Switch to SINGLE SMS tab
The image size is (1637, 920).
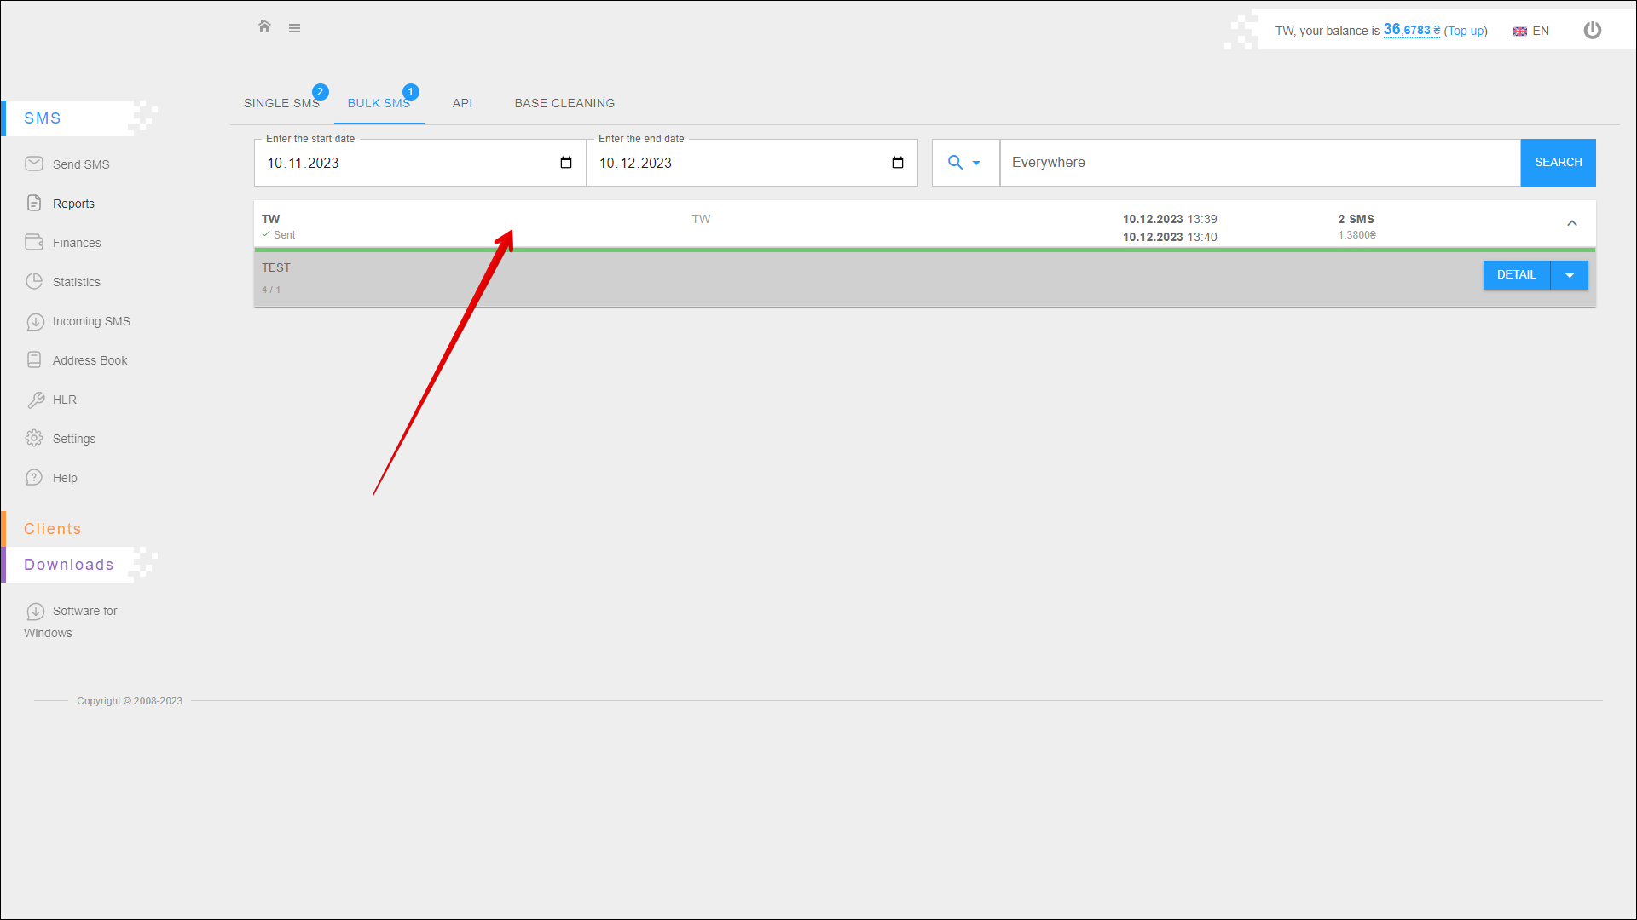pyautogui.click(x=281, y=103)
